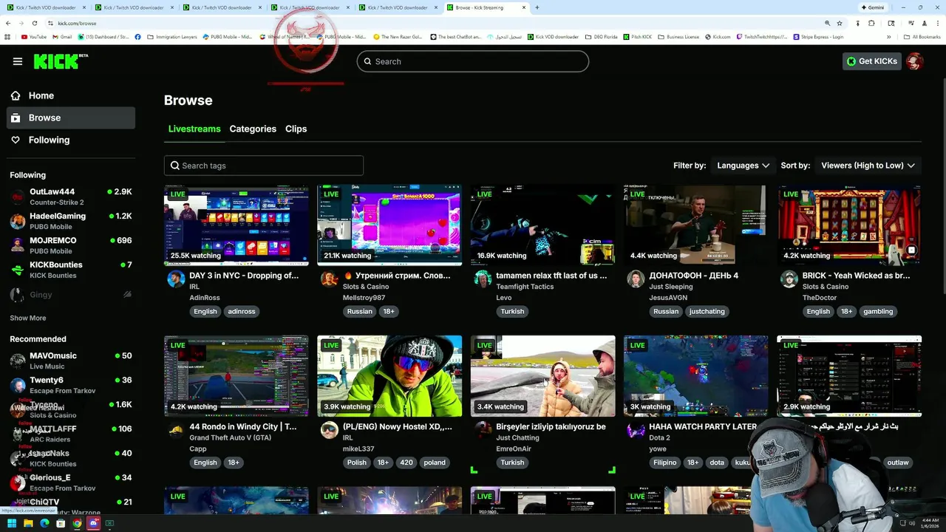The width and height of the screenshot is (946, 532).
Task: Click MOJREMCO in Following list
Action: coord(71,245)
